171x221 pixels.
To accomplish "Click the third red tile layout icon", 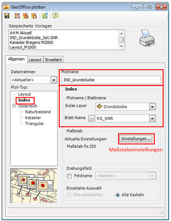I will tap(34, 16).
